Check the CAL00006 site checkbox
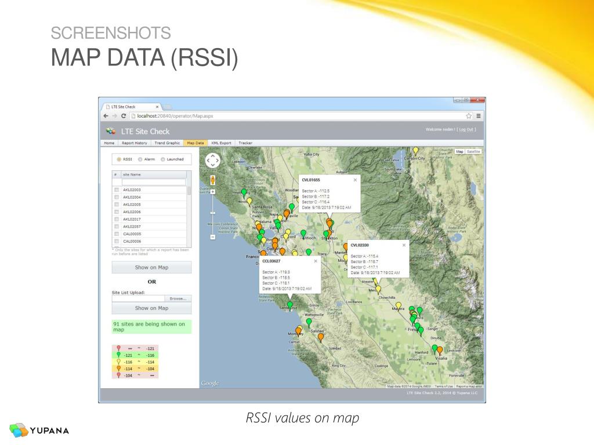 (117, 241)
